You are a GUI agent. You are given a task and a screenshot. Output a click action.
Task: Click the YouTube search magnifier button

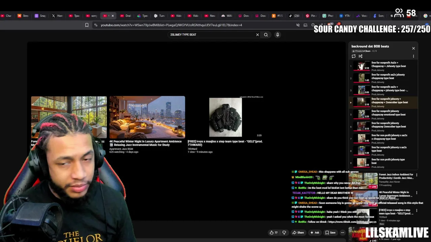coord(266,35)
